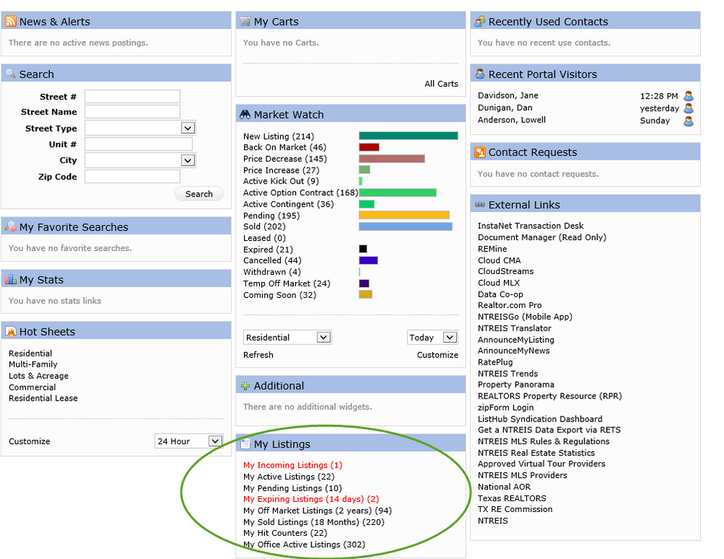Click the RSS icon on News & Alerts header
724x559 pixels.
(x=12, y=22)
